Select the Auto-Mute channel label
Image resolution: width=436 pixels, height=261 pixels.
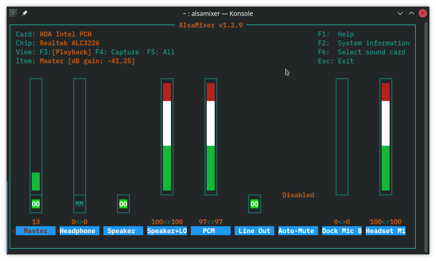(x=298, y=231)
